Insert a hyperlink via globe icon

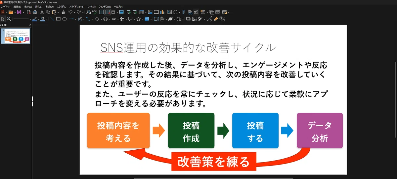pyautogui.click(x=190, y=12)
